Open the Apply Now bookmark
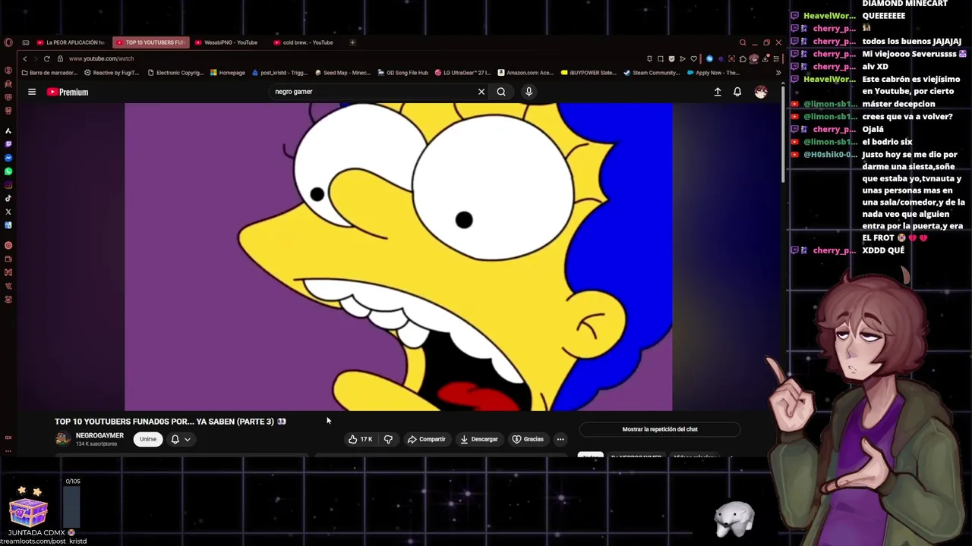The width and height of the screenshot is (972, 546). [713, 73]
